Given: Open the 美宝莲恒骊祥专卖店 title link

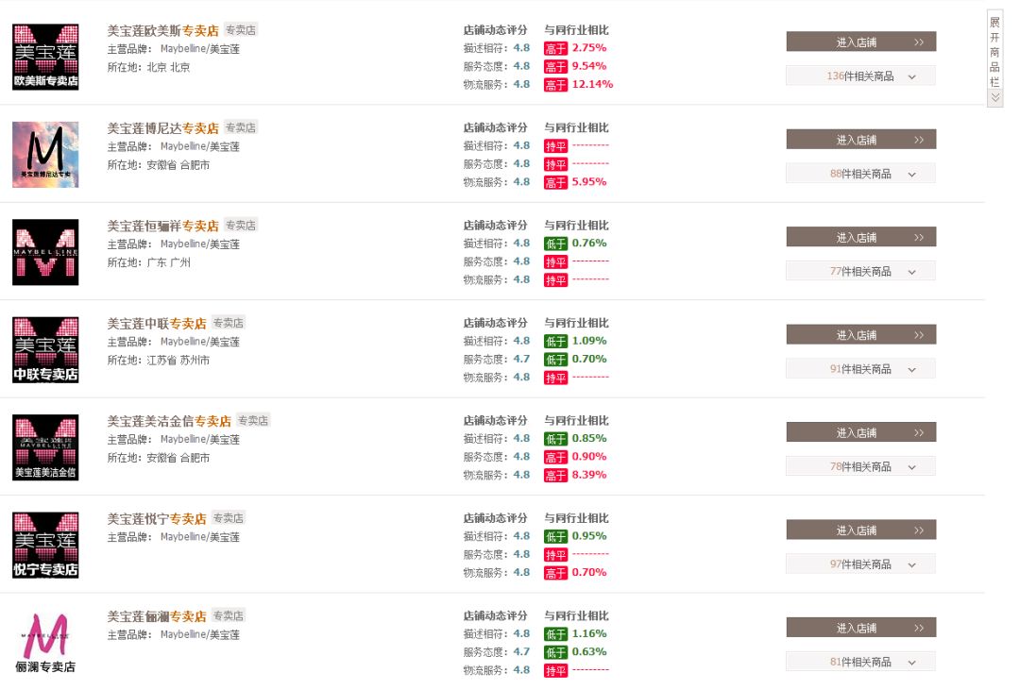Looking at the screenshot, I should pos(162,226).
